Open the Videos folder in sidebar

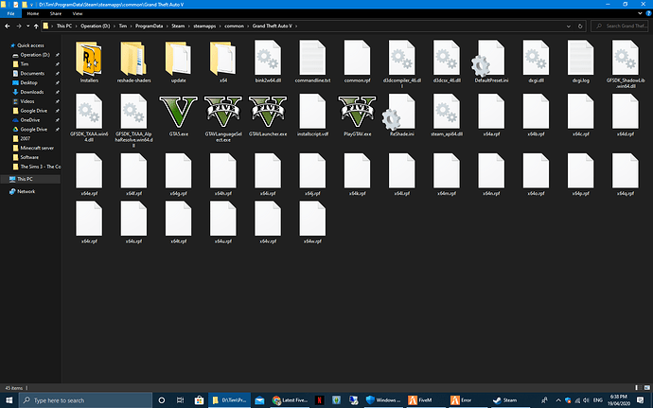[x=27, y=101]
